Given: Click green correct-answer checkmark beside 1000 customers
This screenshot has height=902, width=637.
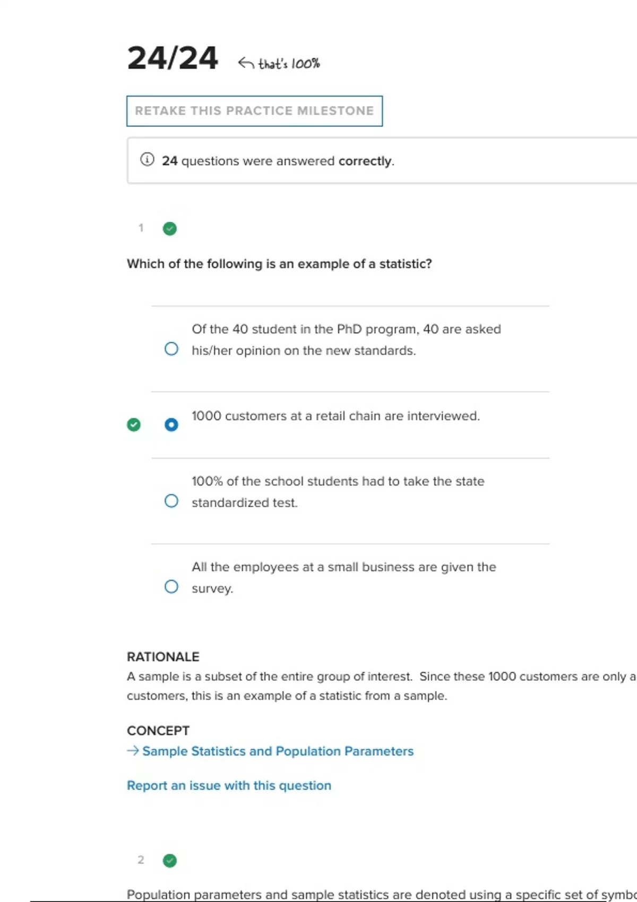Looking at the screenshot, I should point(134,424).
